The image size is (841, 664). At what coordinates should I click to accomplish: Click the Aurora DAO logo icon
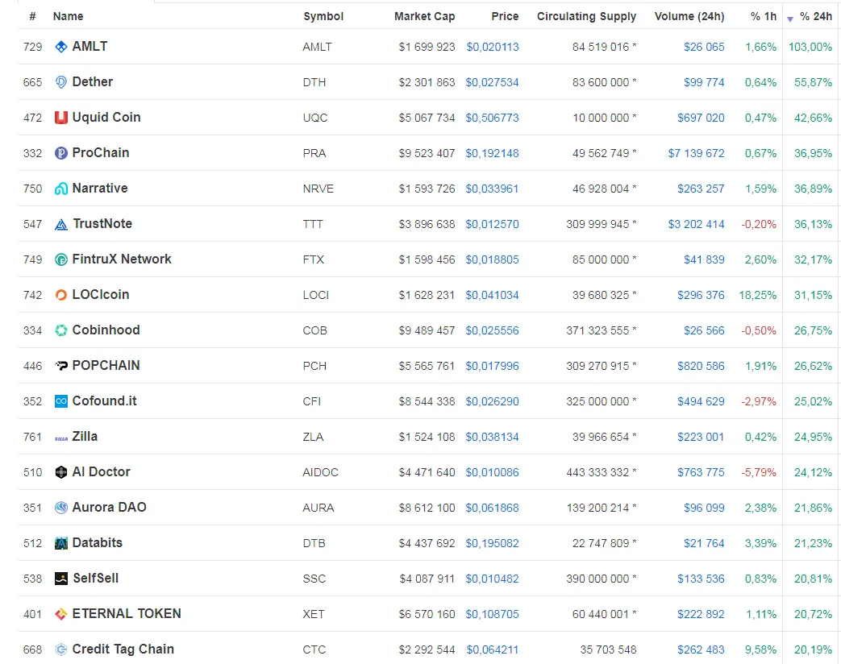click(61, 508)
